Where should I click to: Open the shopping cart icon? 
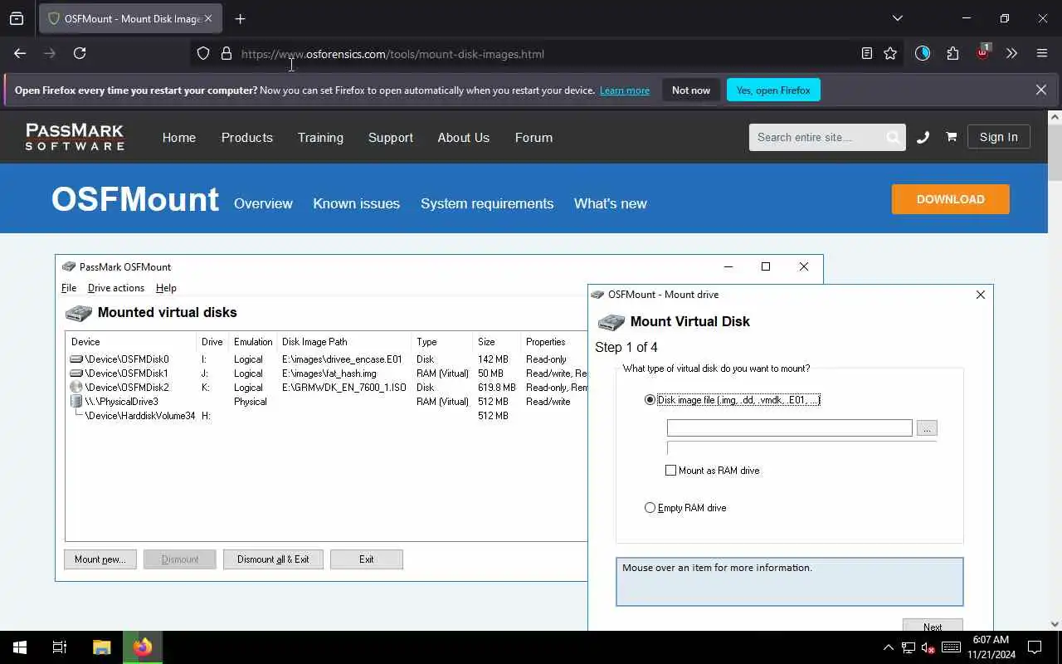pyautogui.click(x=952, y=138)
